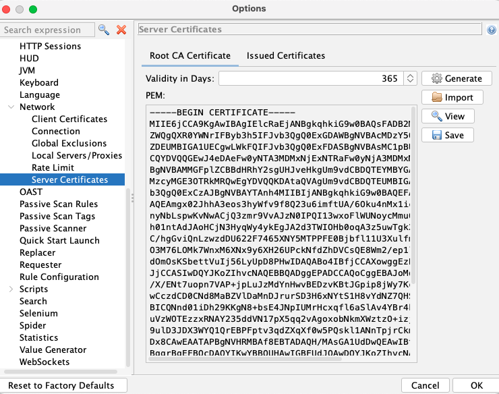This screenshot has height=394, width=499.
Task: Select Statistics options
Action: click(39, 337)
